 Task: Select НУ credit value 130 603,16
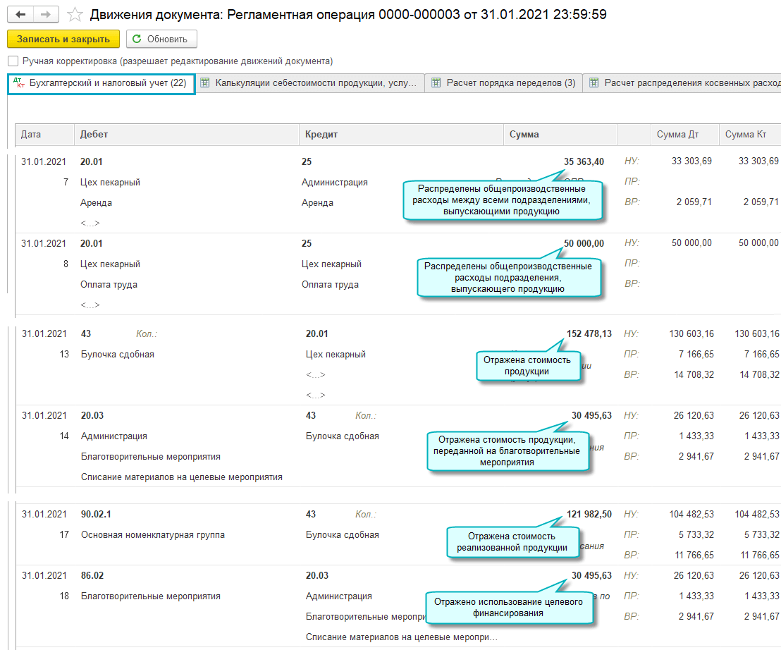[x=756, y=333]
